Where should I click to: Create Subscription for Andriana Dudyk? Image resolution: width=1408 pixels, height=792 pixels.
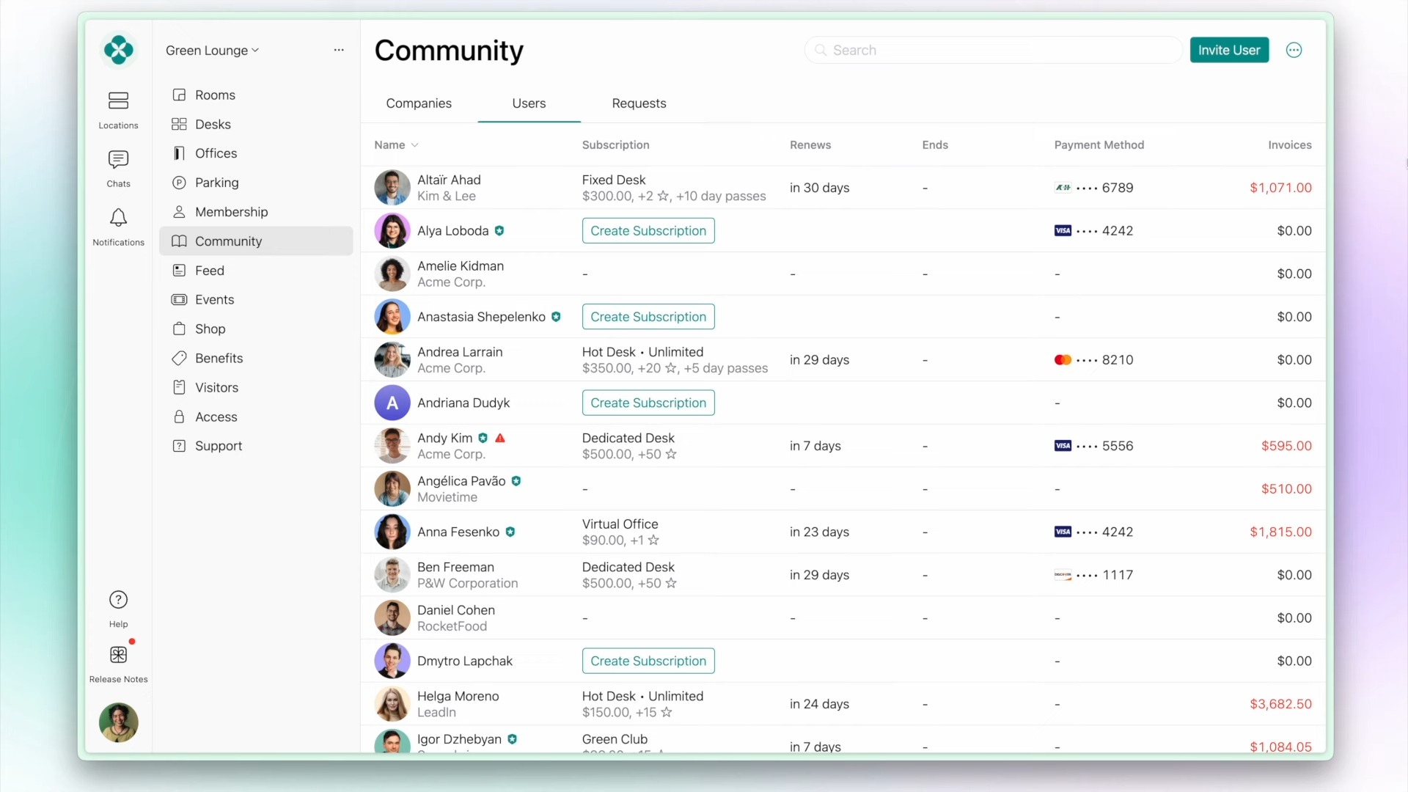point(648,403)
